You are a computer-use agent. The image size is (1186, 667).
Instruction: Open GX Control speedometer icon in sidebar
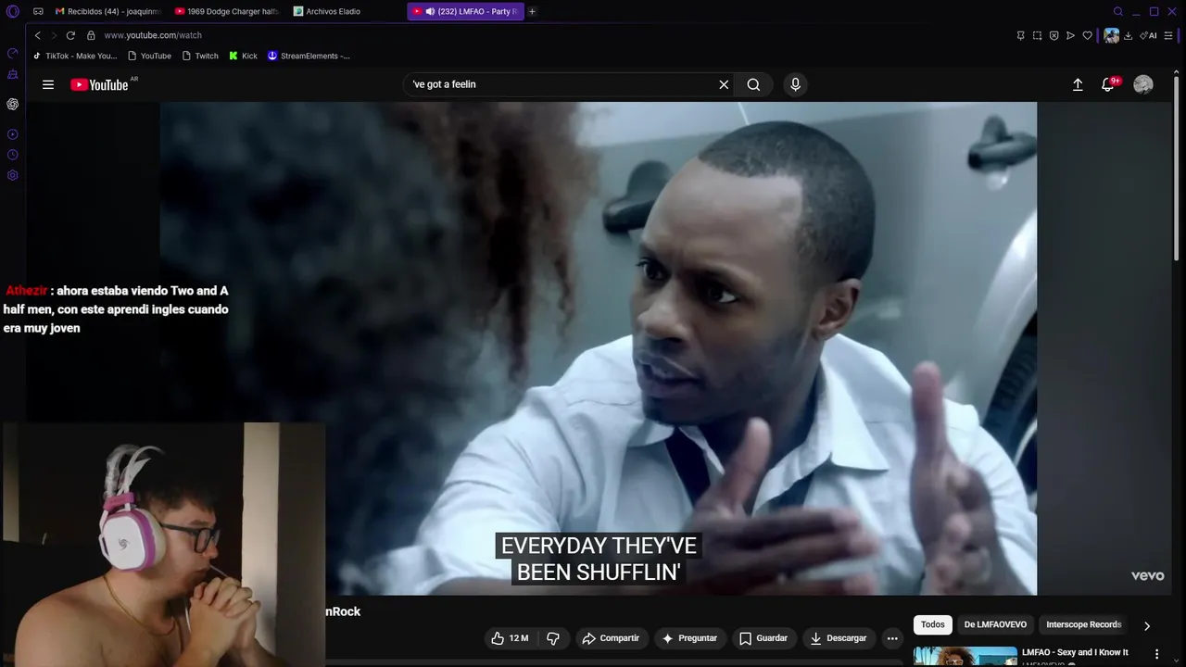(12, 53)
